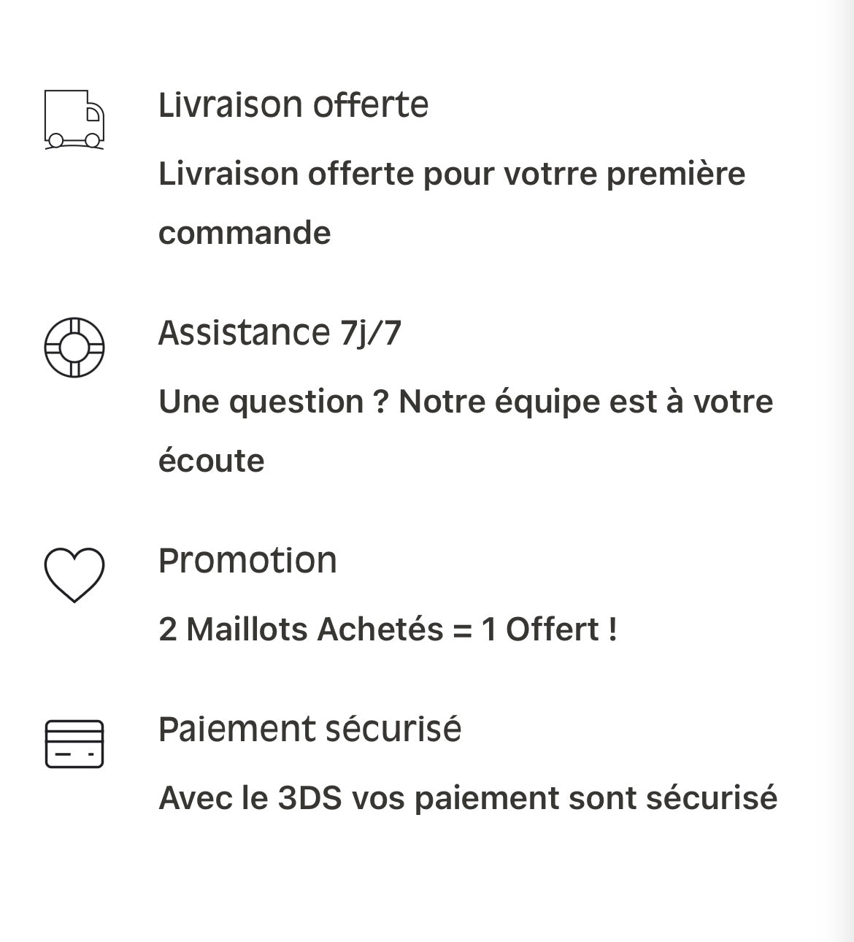Click 'Livraison offerte pour votrre première' text
The image size is (854, 942).
452,175
